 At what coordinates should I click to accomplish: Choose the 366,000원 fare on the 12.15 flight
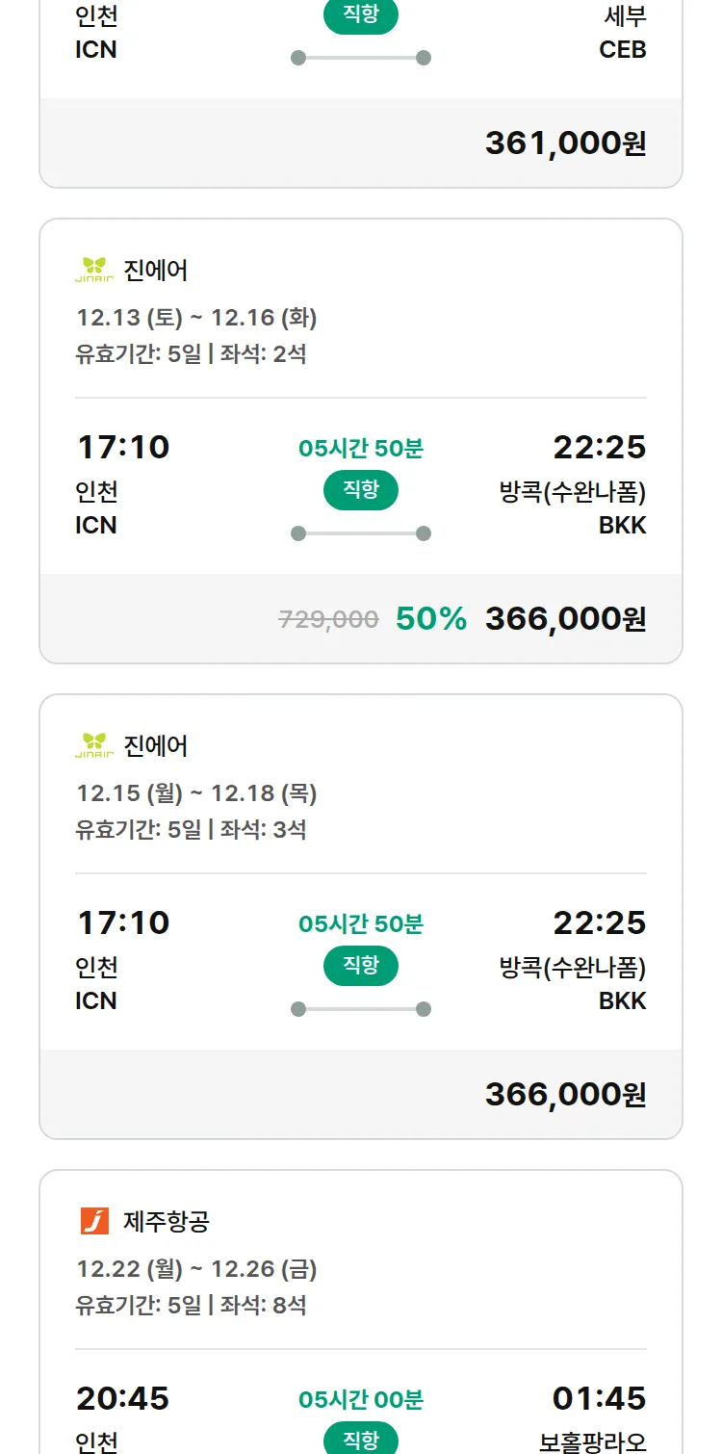565,1095
